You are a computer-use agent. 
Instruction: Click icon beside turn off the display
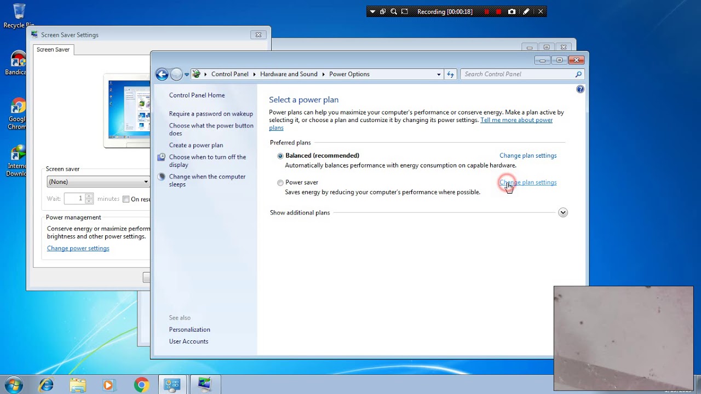162,157
